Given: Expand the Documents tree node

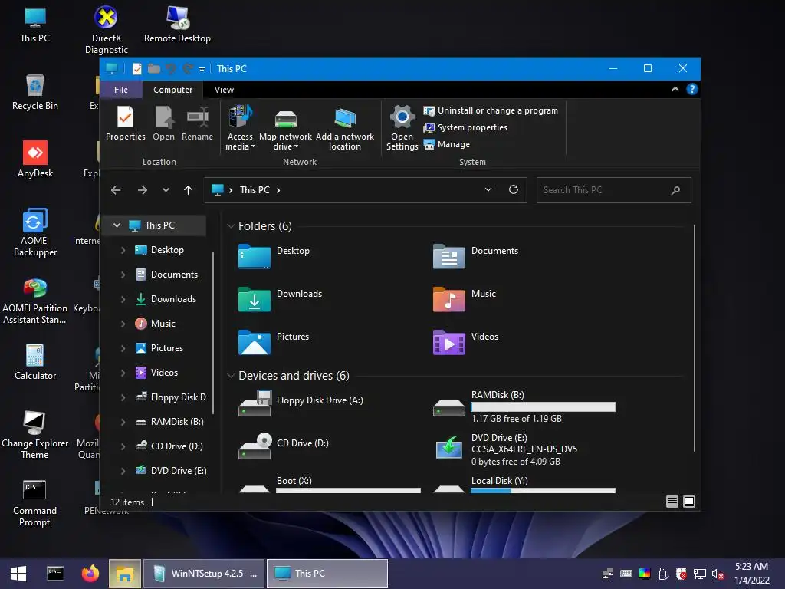Looking at the screenshot, I should tap(123, 275).
